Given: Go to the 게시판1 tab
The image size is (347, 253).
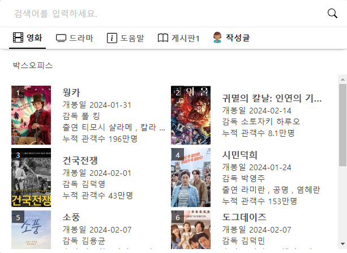Looking at the screenshot, I should tap(178, 38).
